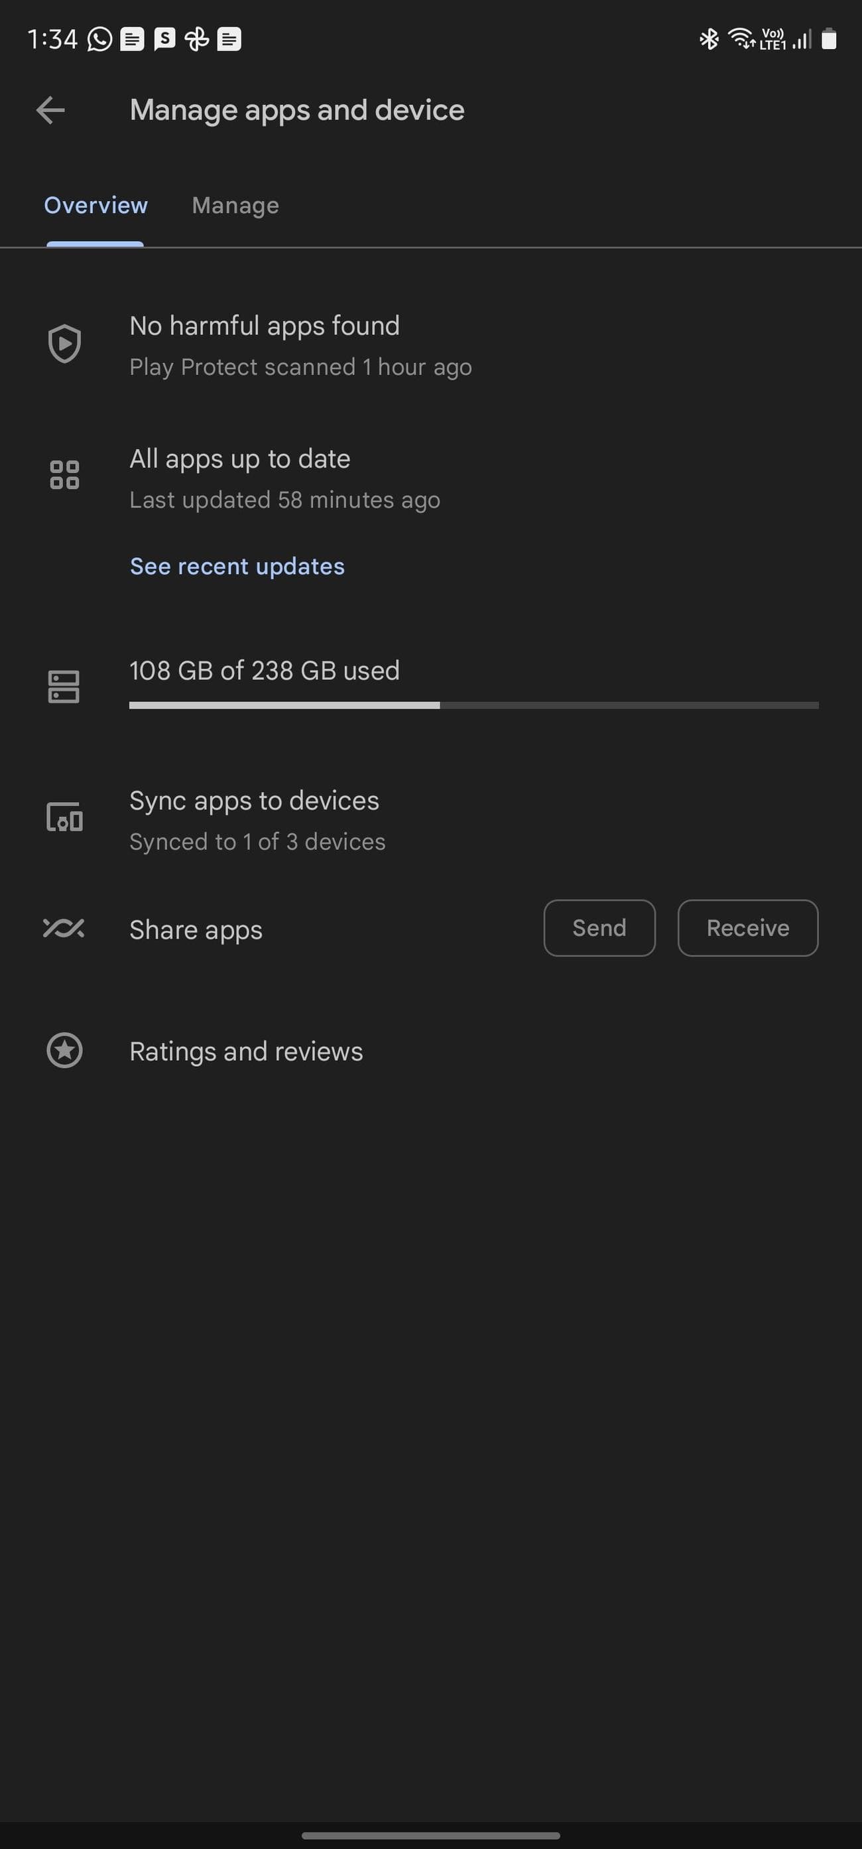Tap See recent updates link
Screen dimensions: 862x1849
(x=237, y=567)
